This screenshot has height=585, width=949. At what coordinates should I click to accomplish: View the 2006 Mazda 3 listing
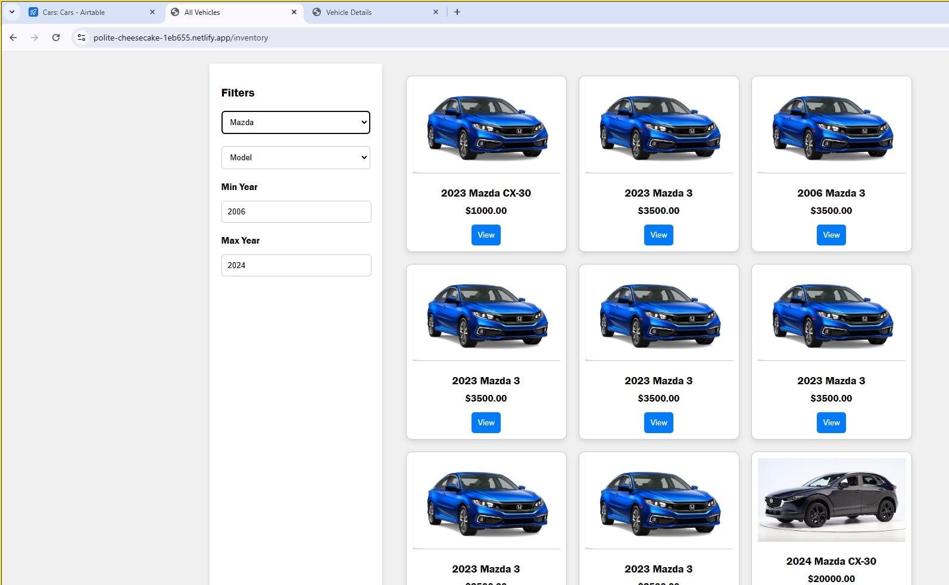pyautogui.click(x=831, y=235)
